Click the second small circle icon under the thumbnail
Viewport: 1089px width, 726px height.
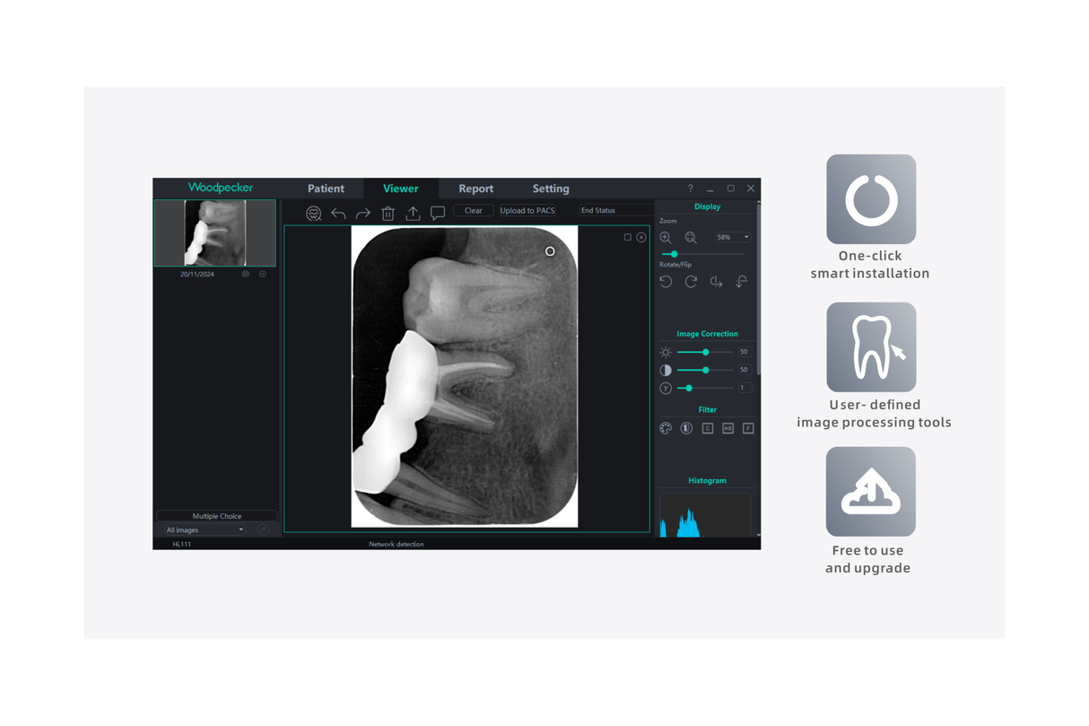point(263,274)
